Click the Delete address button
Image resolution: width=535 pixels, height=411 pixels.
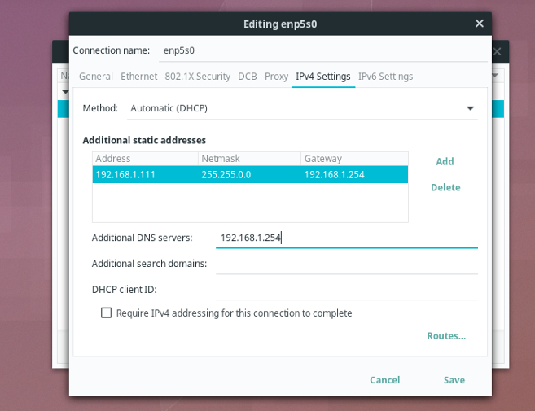click(445, 187)
